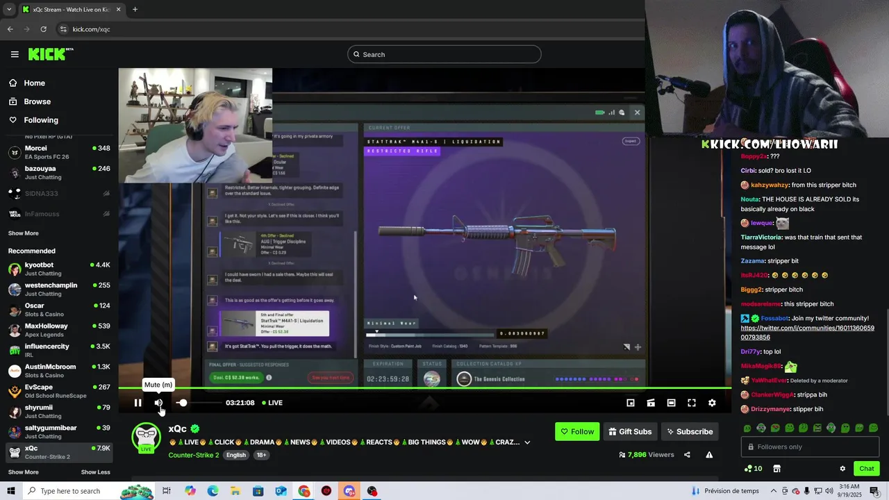This screenshot has height=500, width=889.
Task: Open the video player settings gear
Action: point(712,403)
